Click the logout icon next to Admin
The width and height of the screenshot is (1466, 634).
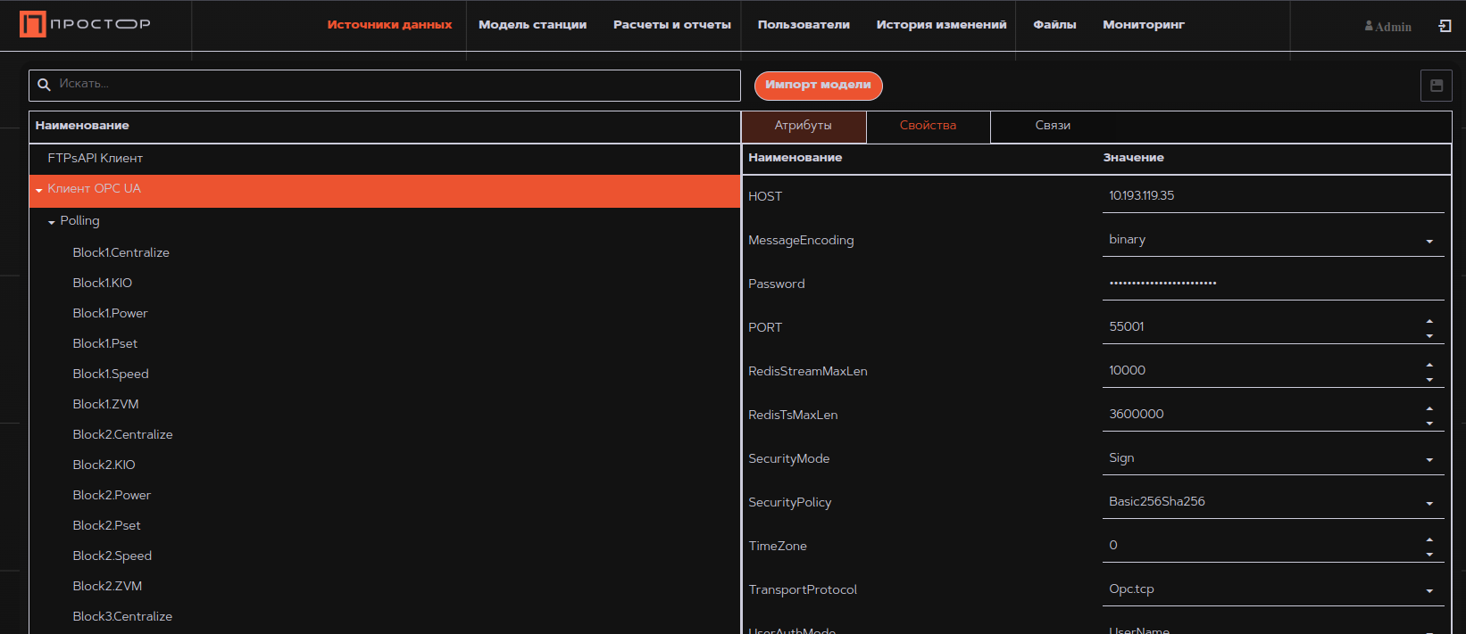(1445, 26)
